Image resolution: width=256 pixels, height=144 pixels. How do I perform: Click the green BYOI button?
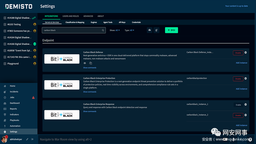tap(171, 30)
